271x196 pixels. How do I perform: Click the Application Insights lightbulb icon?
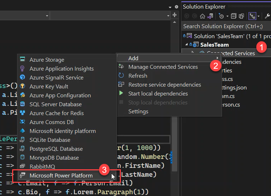(22, 68)
